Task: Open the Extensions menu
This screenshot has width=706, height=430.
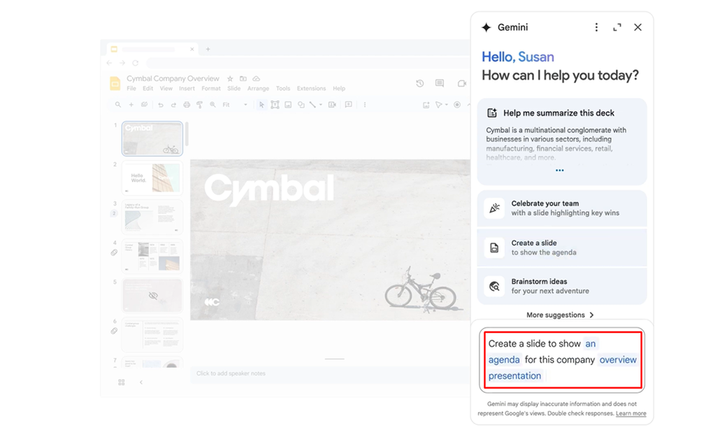Action: 311,89
